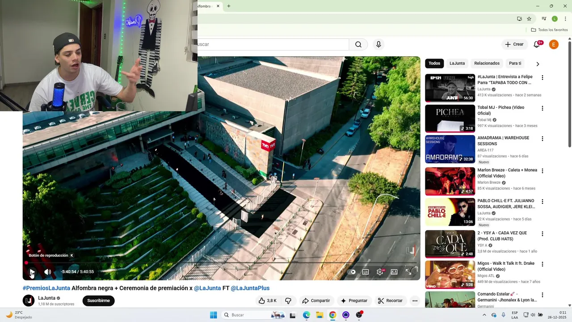Viewport: 572px width, 322px height.
Task: Open Chrome media control icon
Action: (544, 19)
